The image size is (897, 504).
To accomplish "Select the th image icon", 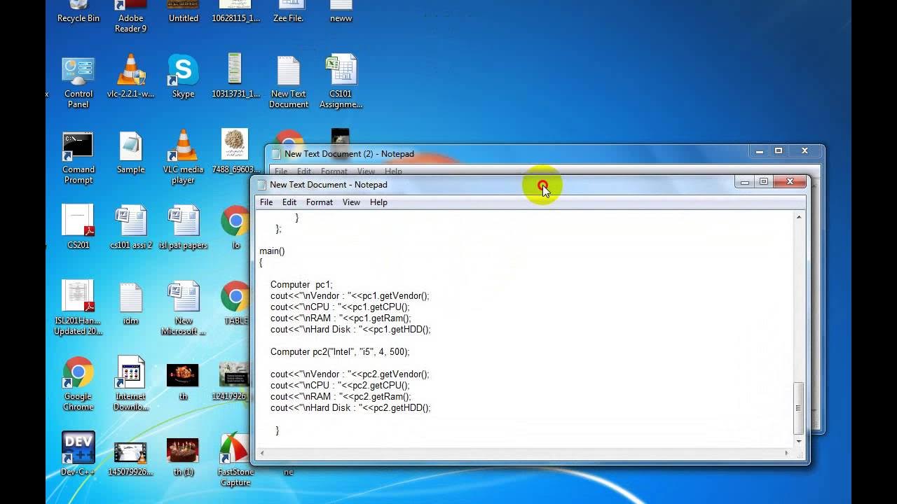I will (183, 381).
